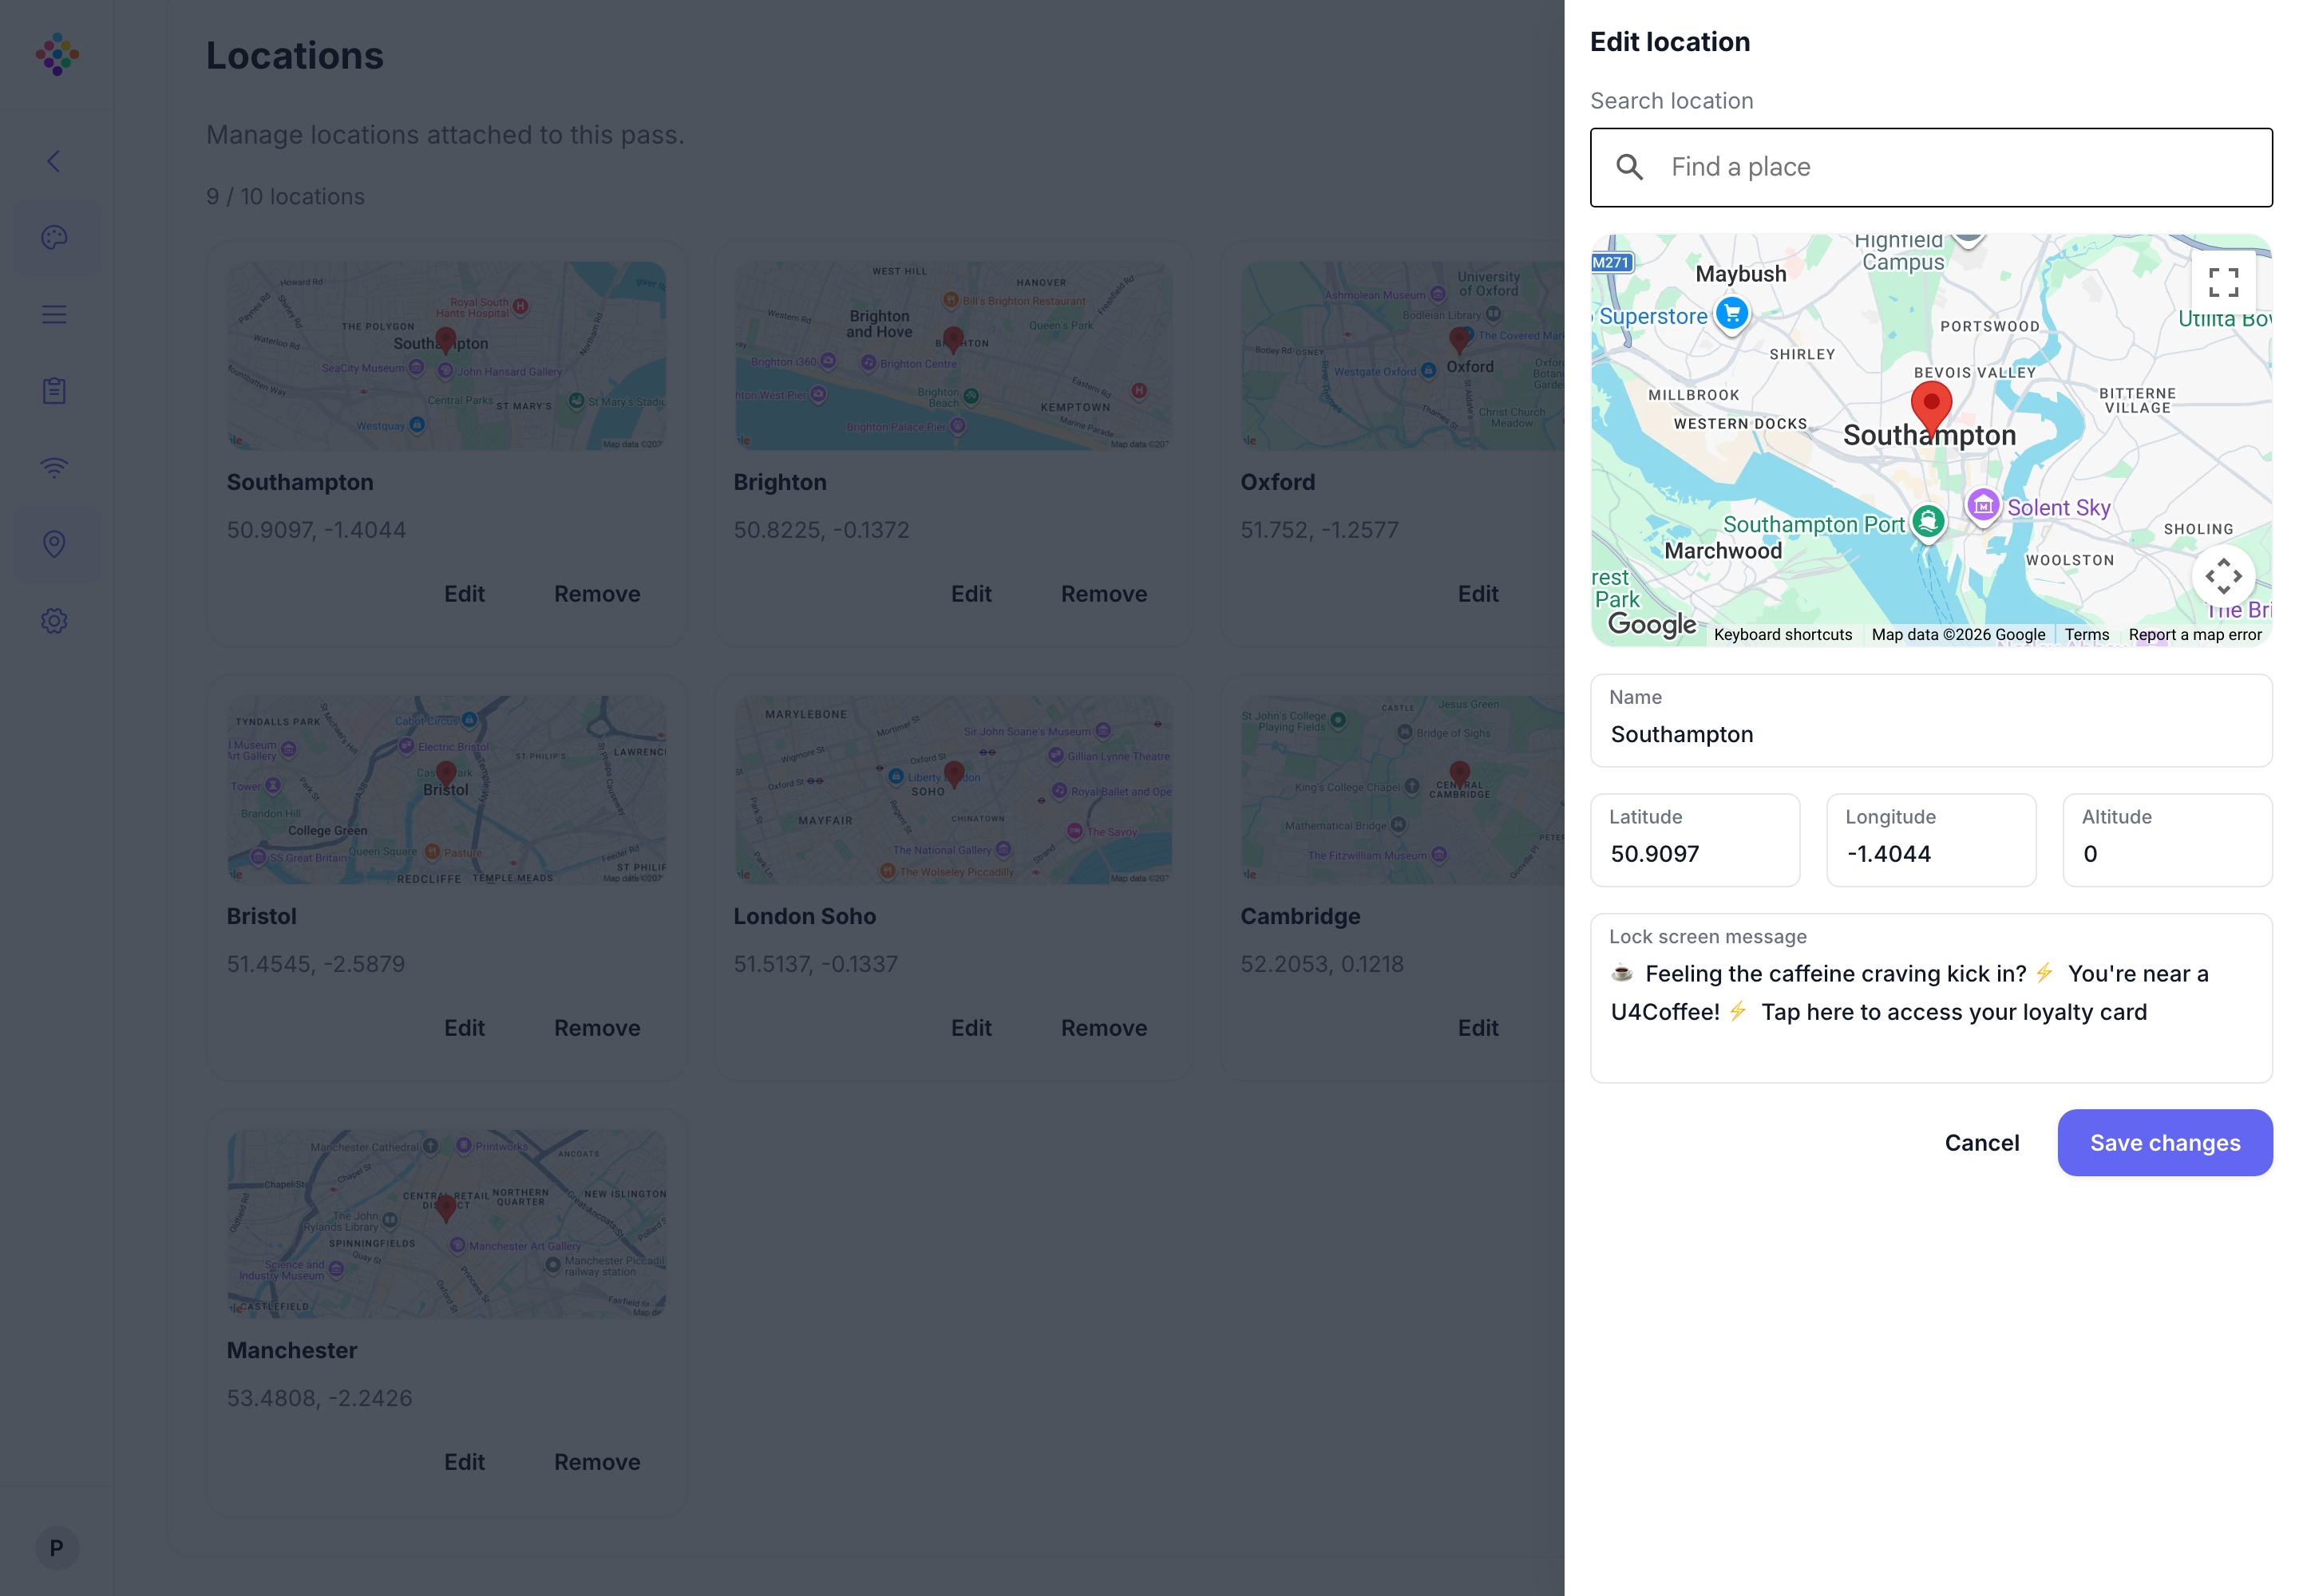Remove the London Soho location
The image size is (2299, 1596).
[x=1103, y=1028]
